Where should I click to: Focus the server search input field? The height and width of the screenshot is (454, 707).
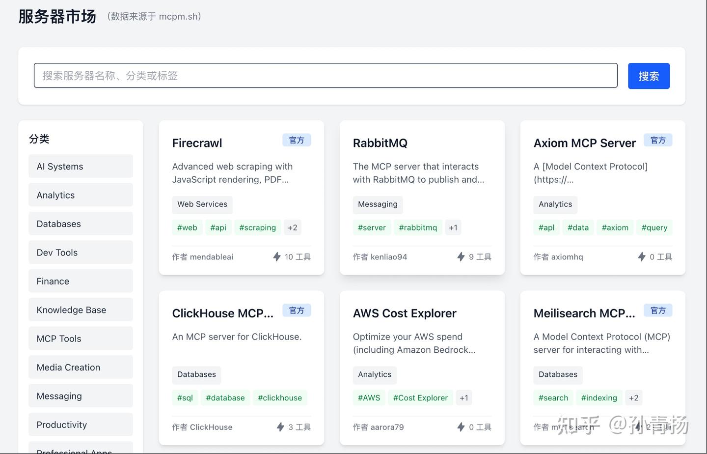pos(326,76)
